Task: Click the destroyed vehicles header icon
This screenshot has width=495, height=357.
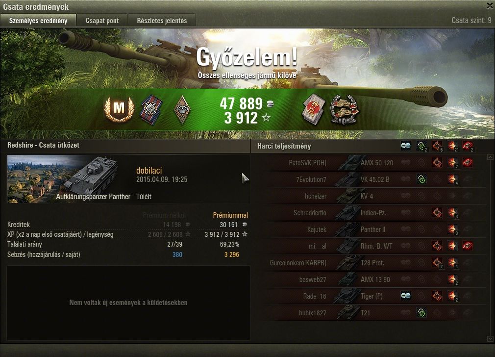Action: coord(468,146)
